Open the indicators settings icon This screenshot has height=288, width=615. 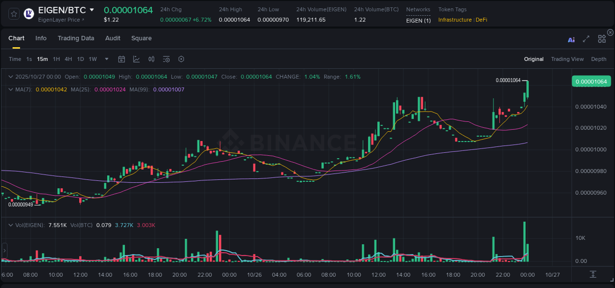pyautogui.click(x=166, y=59)
